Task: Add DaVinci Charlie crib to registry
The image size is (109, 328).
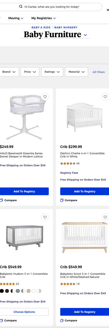Action: (x=84, y=191)
